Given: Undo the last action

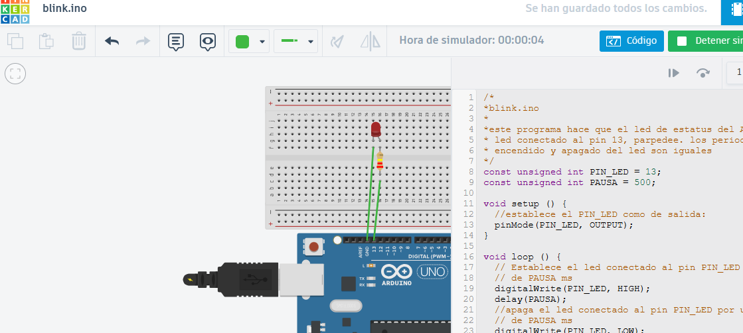Looking at the screenshot, I should pos(112,41).
